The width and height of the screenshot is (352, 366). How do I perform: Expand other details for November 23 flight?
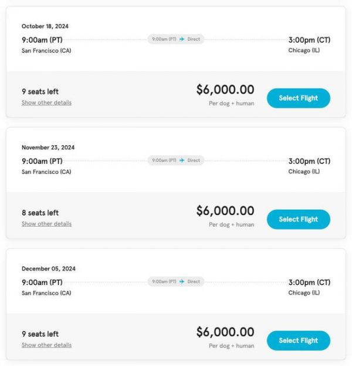[x=46, y=224]
